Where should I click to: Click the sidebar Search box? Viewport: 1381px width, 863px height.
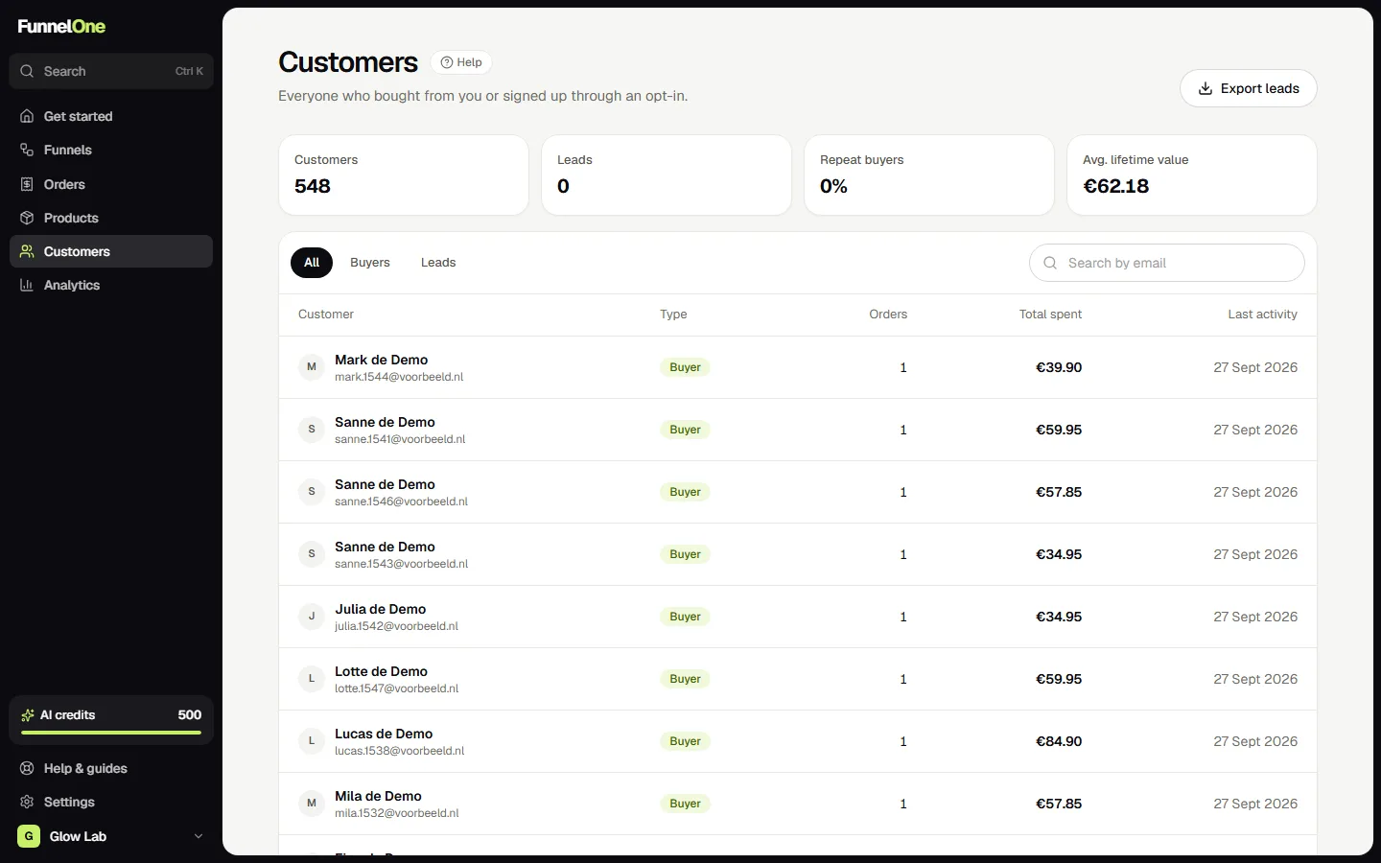click(x=111, y=71)
